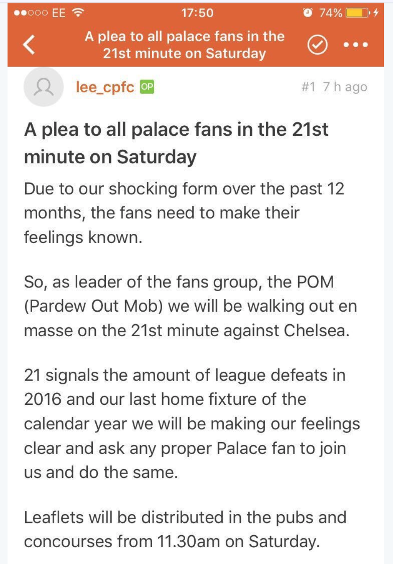Open the lee_cpfc username link

click(105, 87)
